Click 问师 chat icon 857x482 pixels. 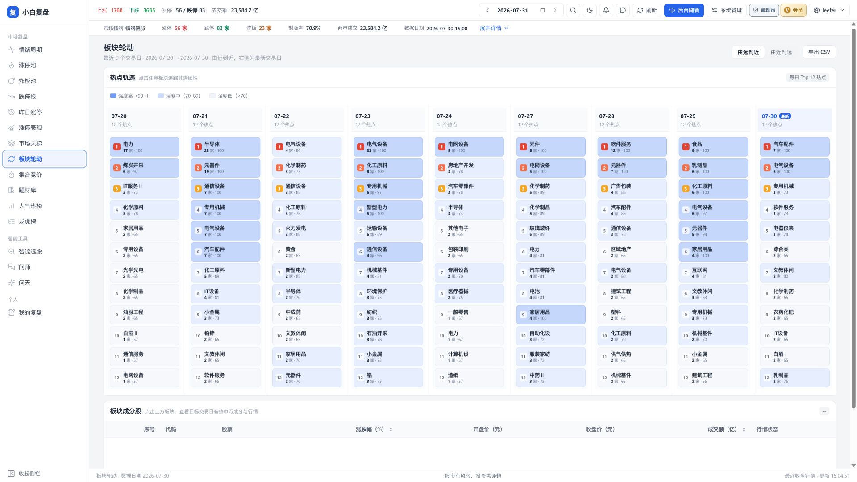click(x=12, y=267)
